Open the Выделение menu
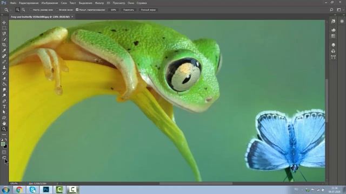Viewport: 346px width, 194px height. (85, 3)
